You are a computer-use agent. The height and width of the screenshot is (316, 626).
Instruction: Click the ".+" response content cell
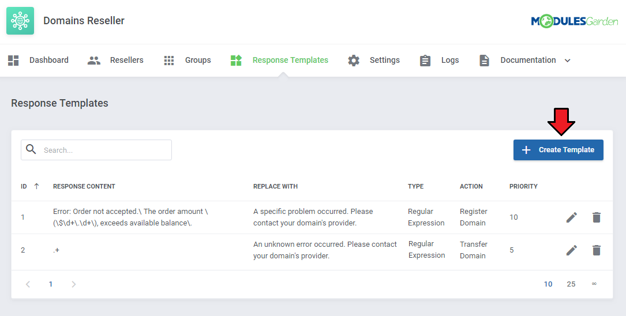57,250
